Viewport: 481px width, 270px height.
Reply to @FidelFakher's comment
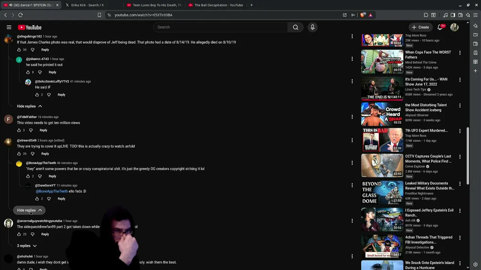[44, 130]
